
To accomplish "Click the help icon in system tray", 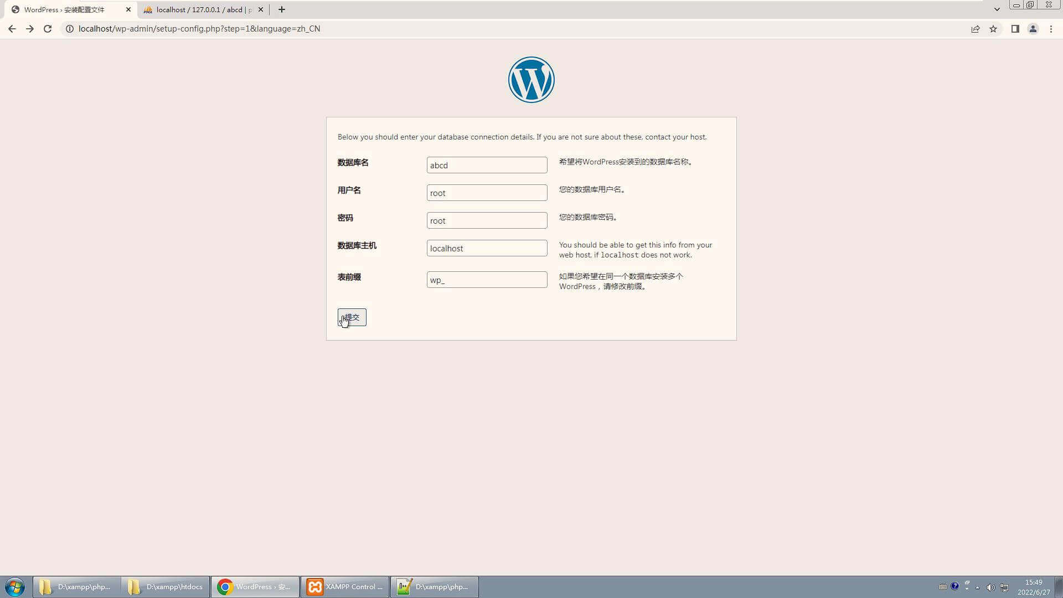I will pyautogui.click(x=954, y=586).
